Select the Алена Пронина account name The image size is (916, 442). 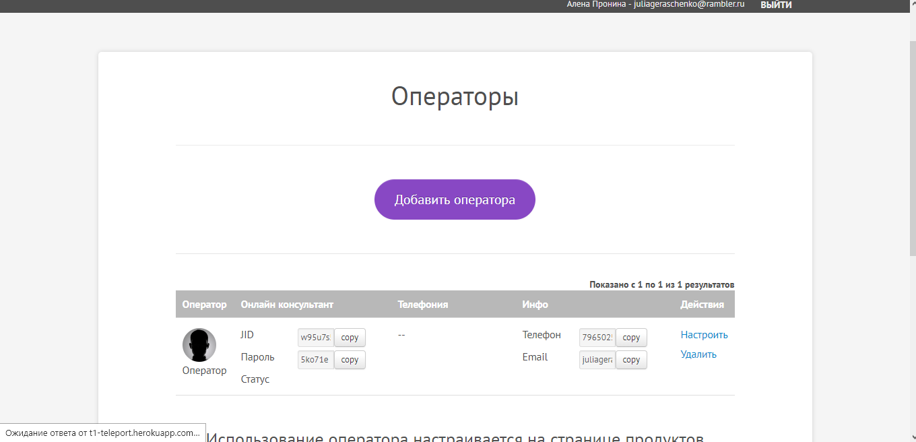pyautogui.click(x=592, y=4)
